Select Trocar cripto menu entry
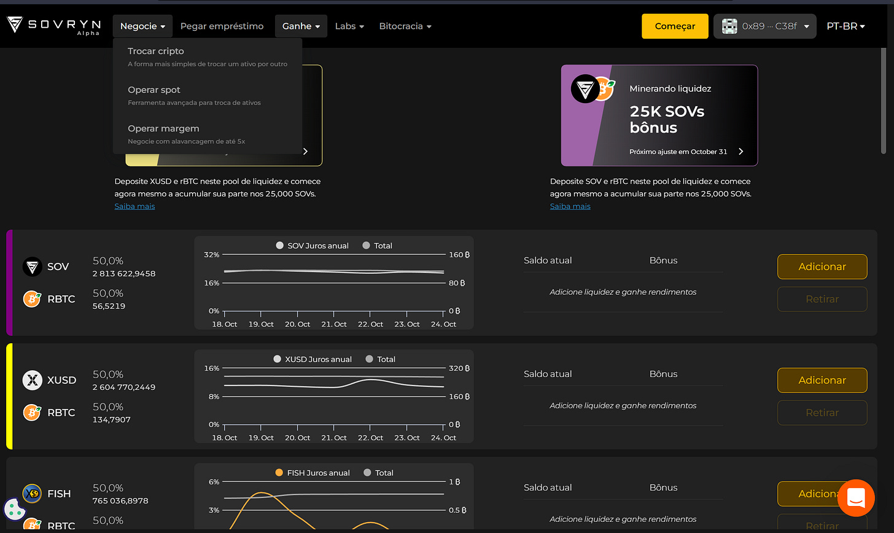Screen dimensions: 894x533 click(208, 57)
